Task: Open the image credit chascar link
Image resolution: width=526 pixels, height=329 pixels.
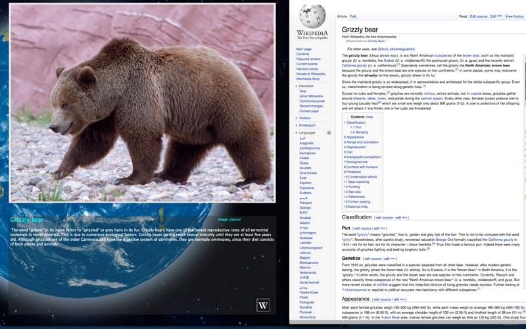Action: click(x=235, y=220)
